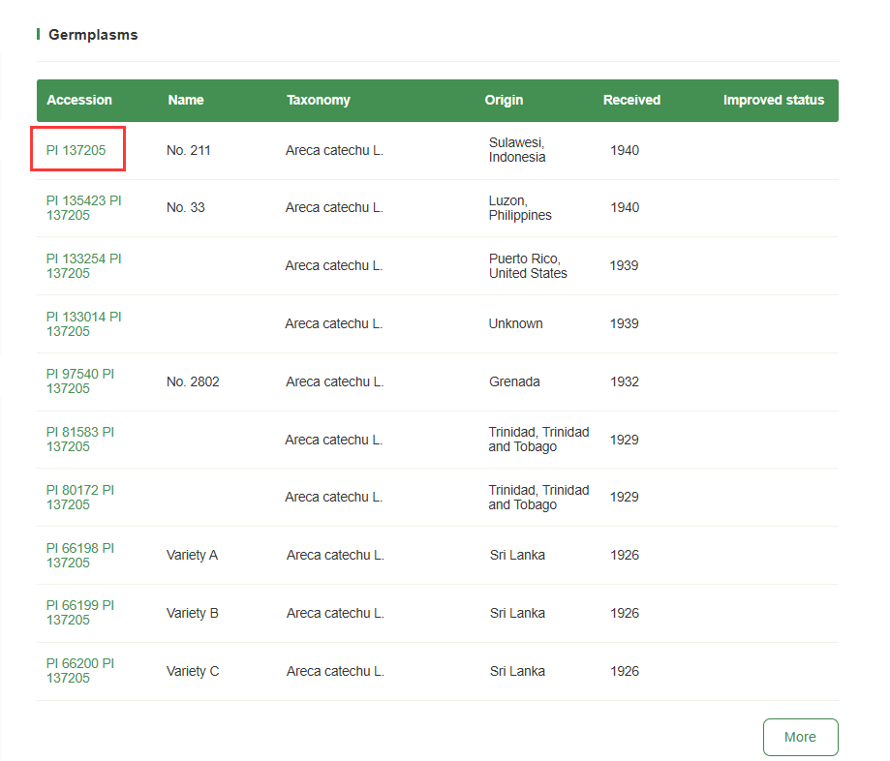Click the Origin column header

504,100
